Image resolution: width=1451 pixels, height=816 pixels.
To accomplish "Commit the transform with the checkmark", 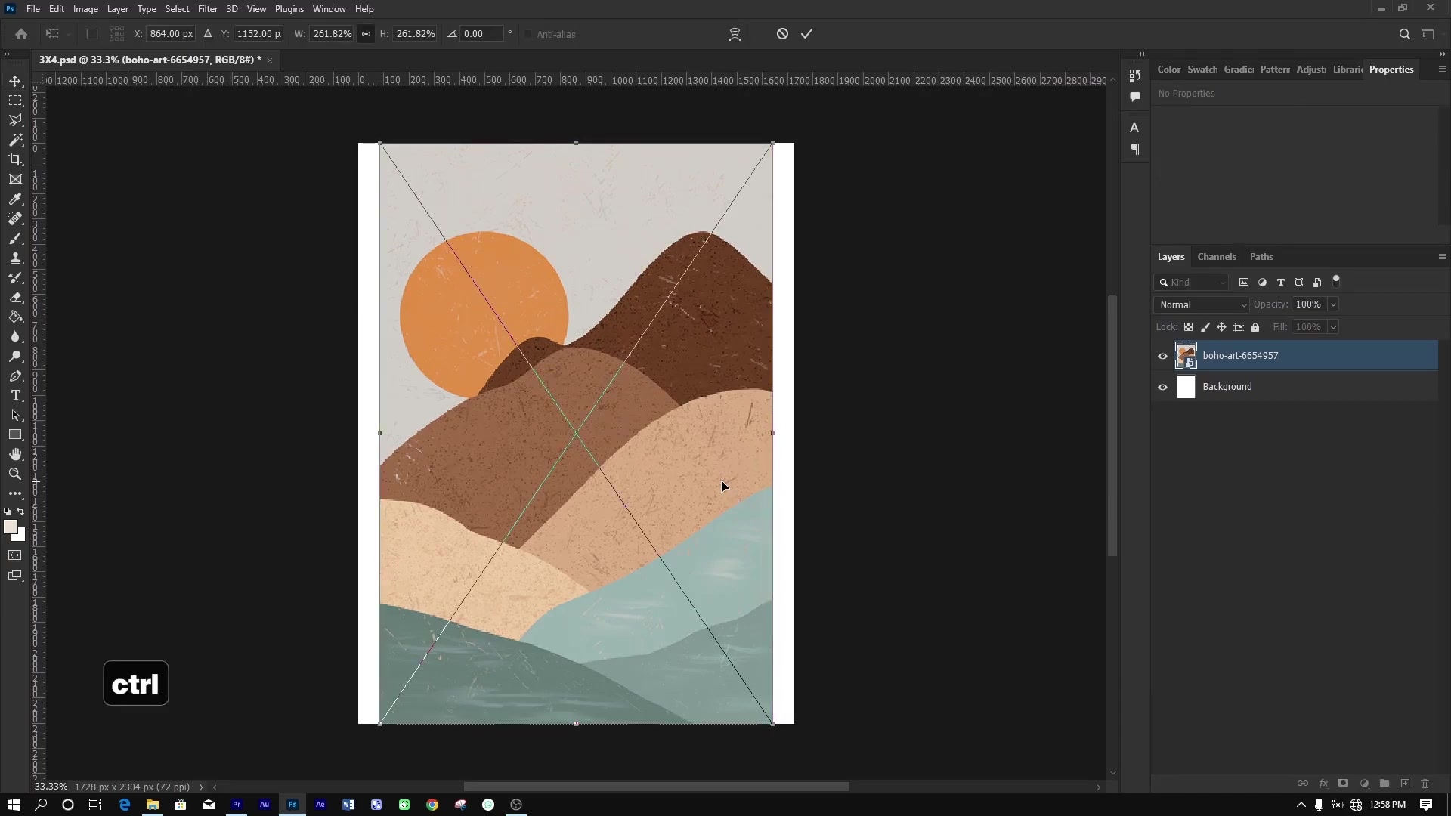I will [807, 34].
